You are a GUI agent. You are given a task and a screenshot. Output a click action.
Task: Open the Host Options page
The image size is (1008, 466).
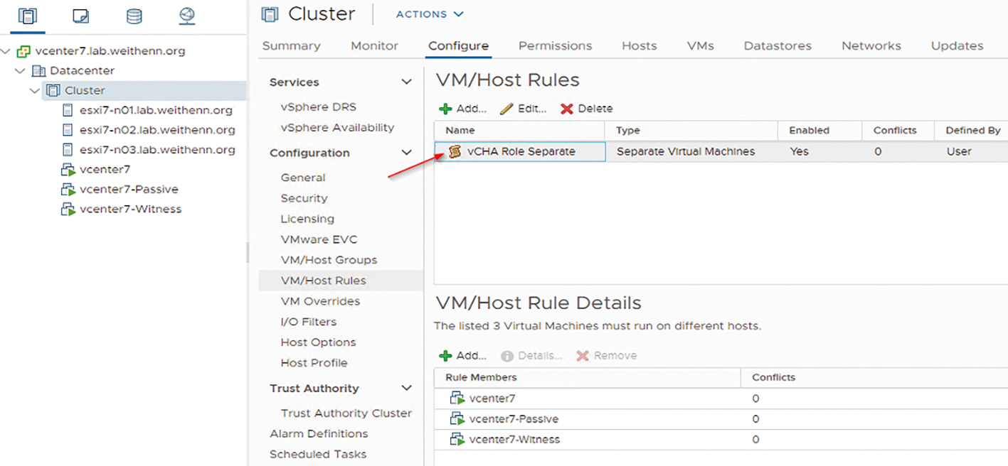[318, 343]
